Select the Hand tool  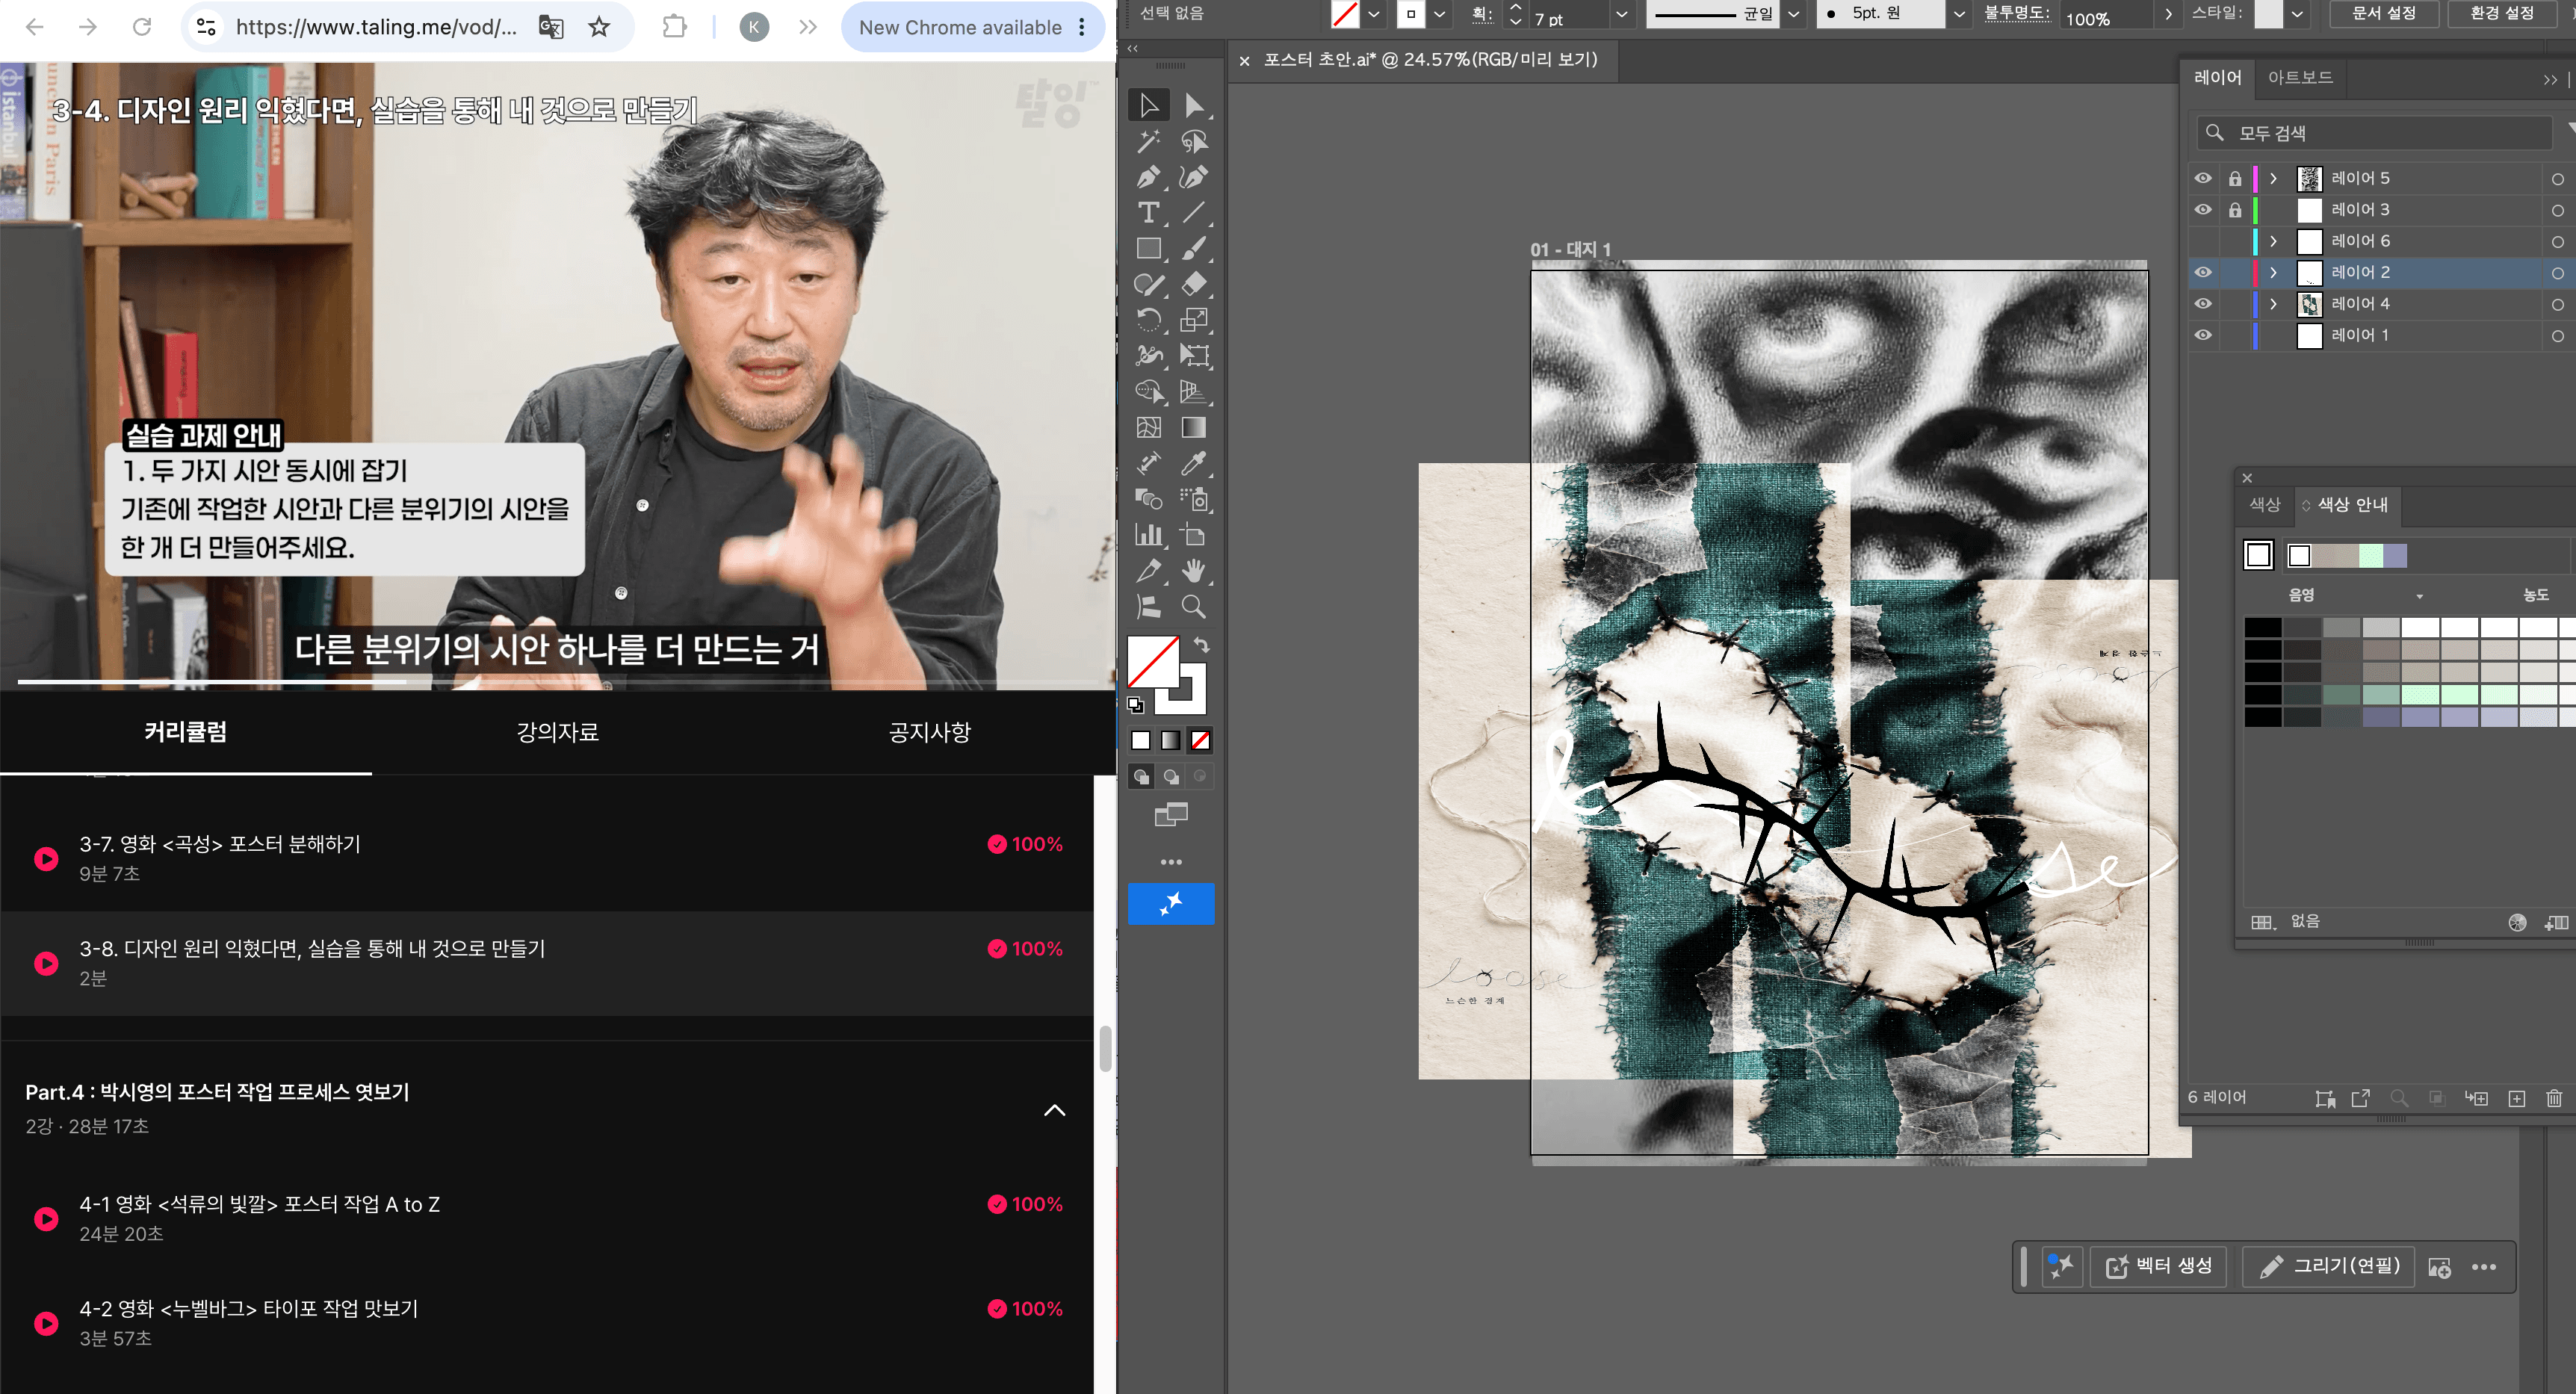click(x=1193, y=571)
